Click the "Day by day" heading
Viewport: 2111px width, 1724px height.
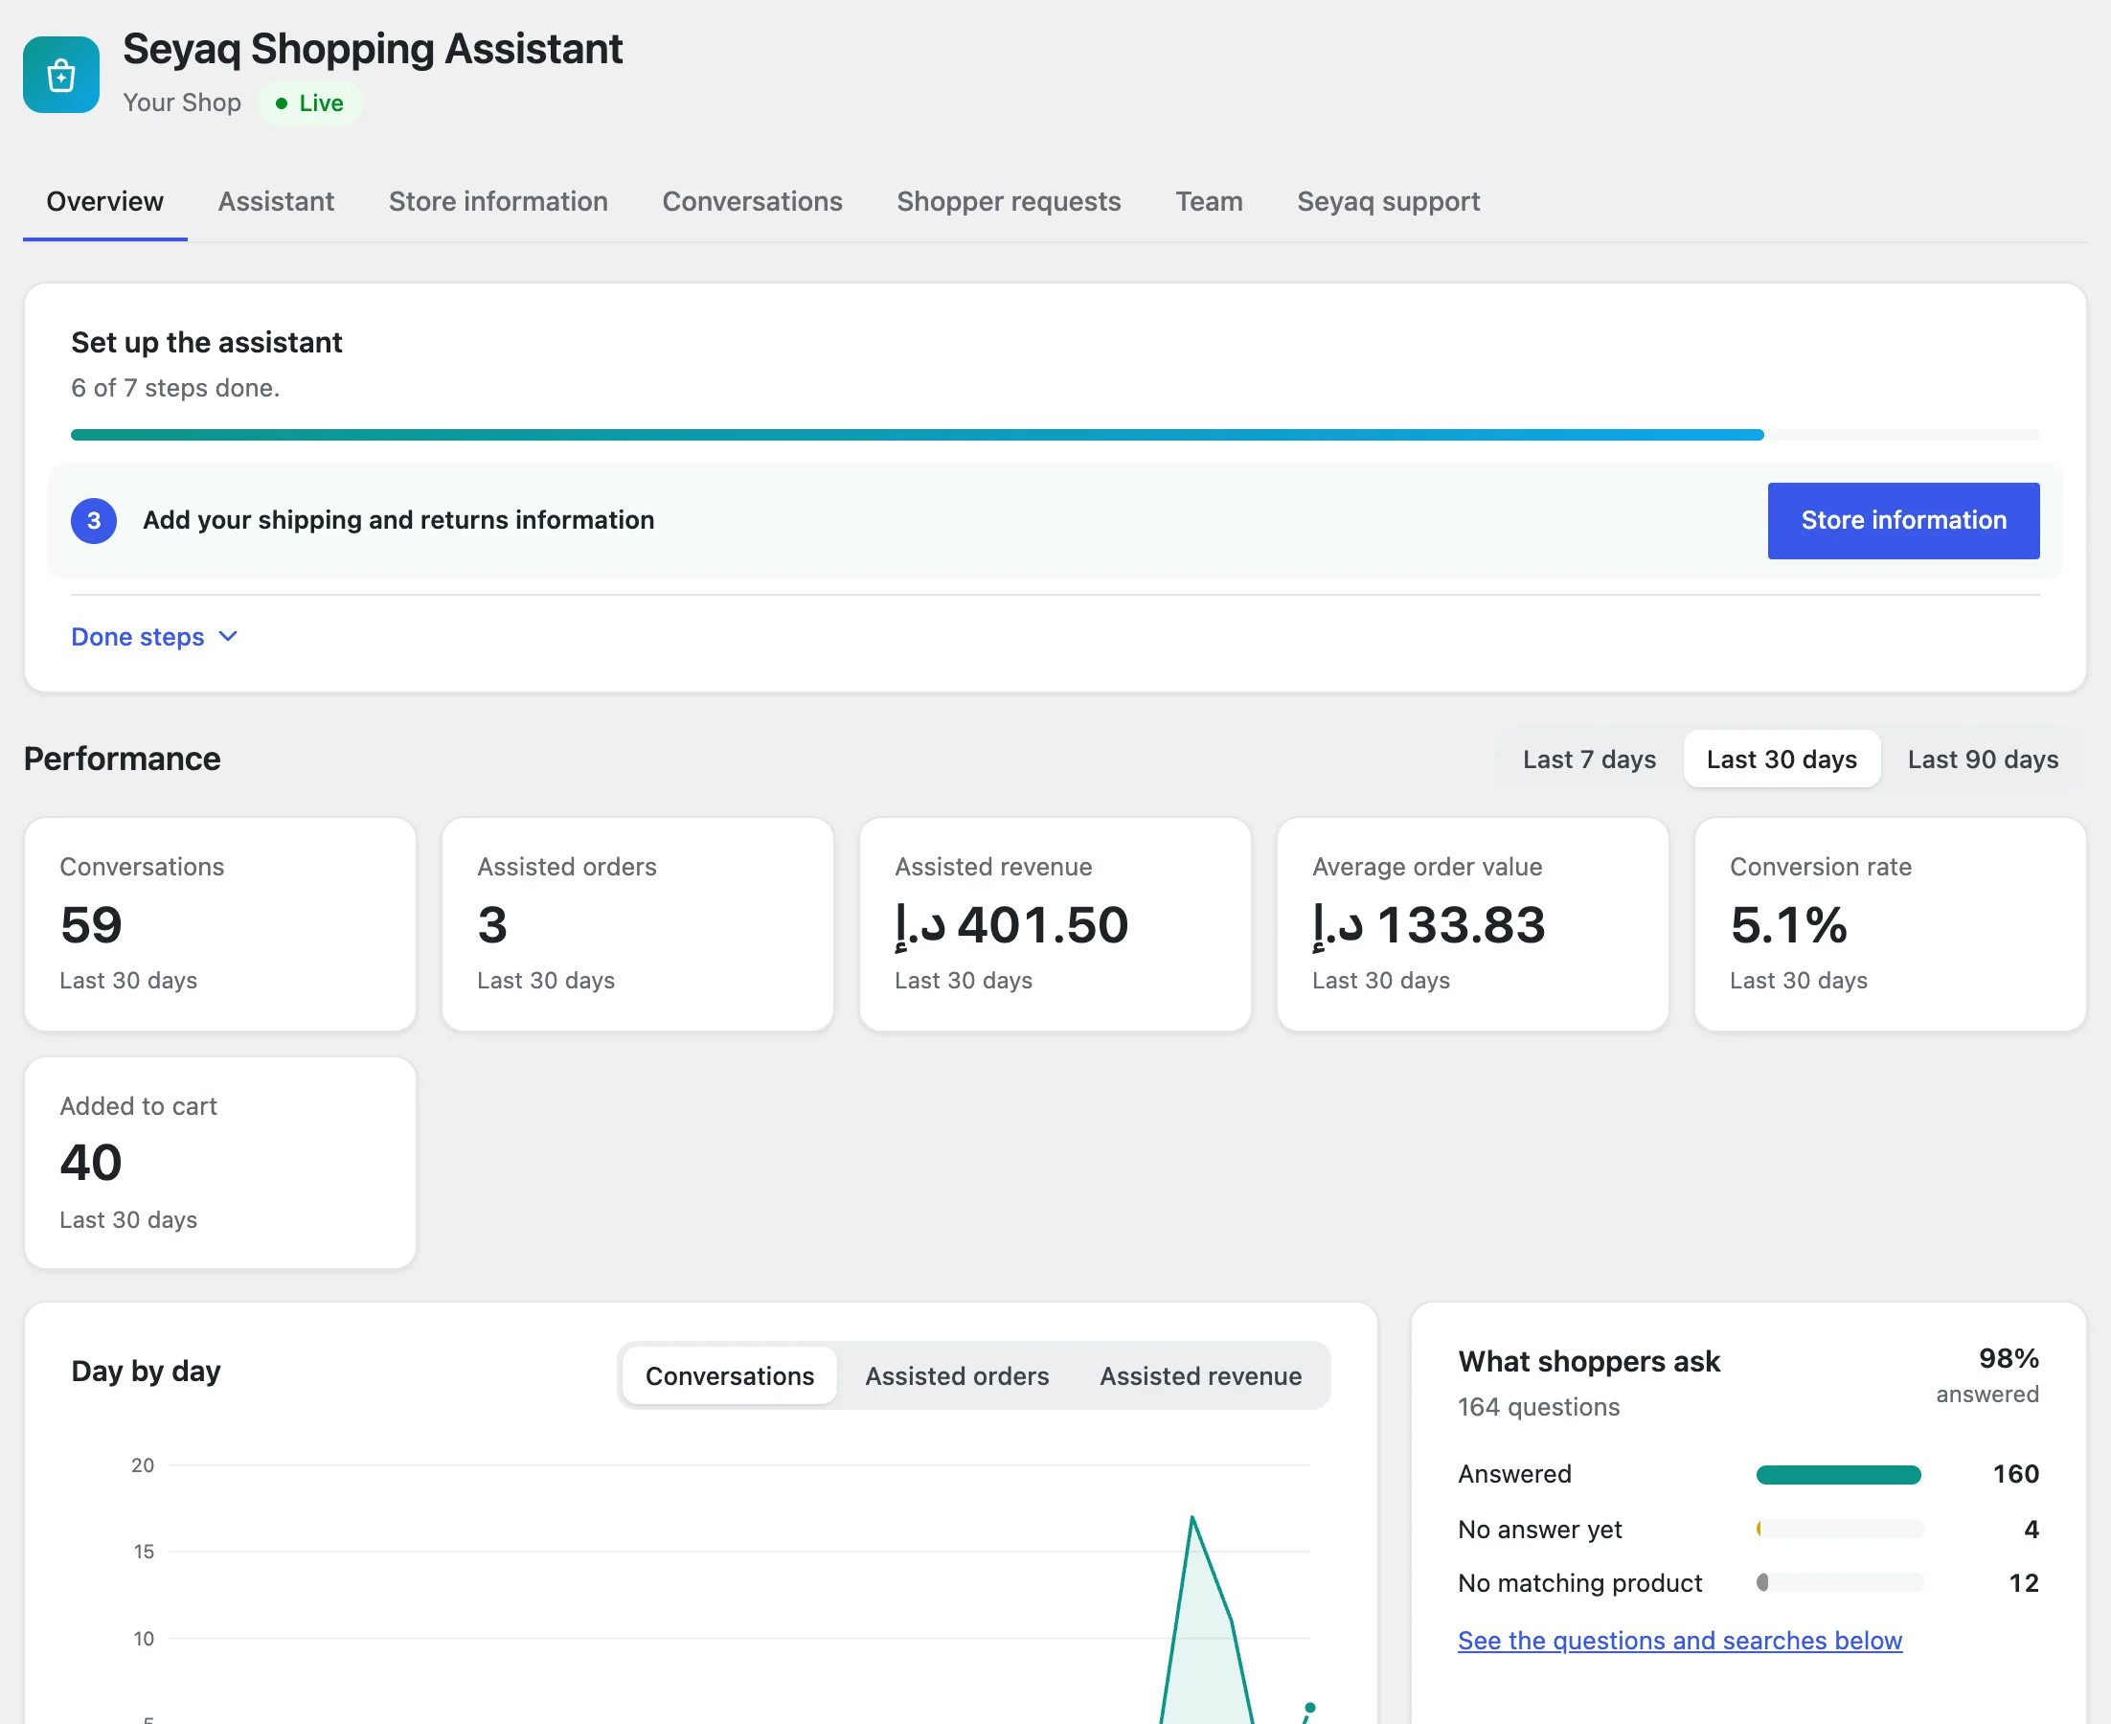[x=146, y=1372]
